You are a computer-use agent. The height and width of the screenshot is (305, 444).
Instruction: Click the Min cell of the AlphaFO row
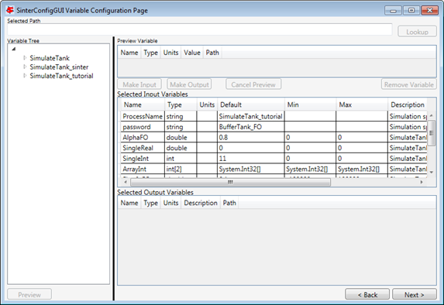(x=311, y=137)
